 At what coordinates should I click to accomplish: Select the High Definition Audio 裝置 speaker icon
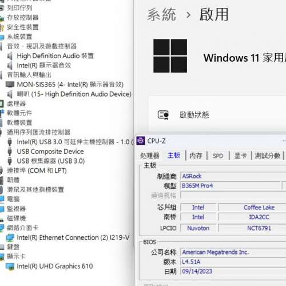click(x=10, y=56)
